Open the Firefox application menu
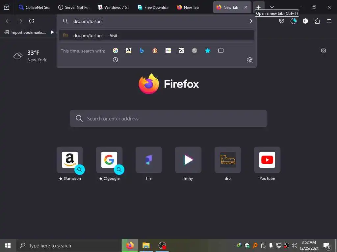 click(x=329, y=21)
